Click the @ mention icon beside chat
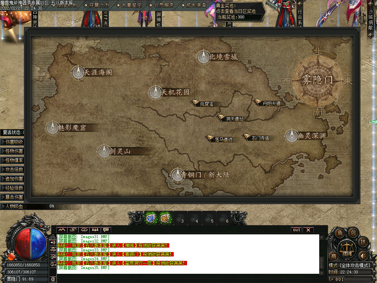The width and height of the screenshot is (377, 283). [53, 279]
